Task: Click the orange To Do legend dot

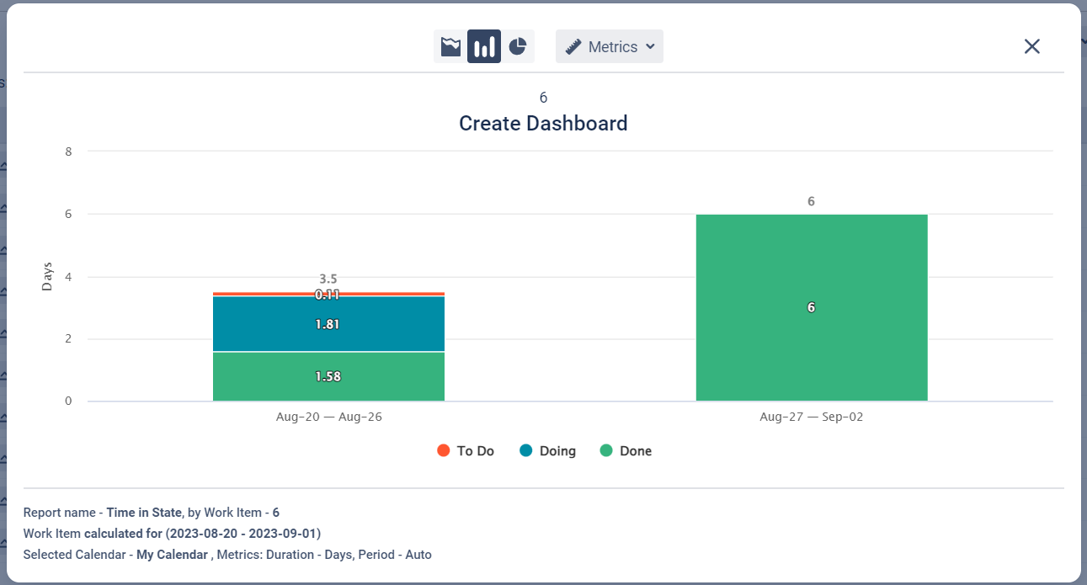Action: click(444, 450)
